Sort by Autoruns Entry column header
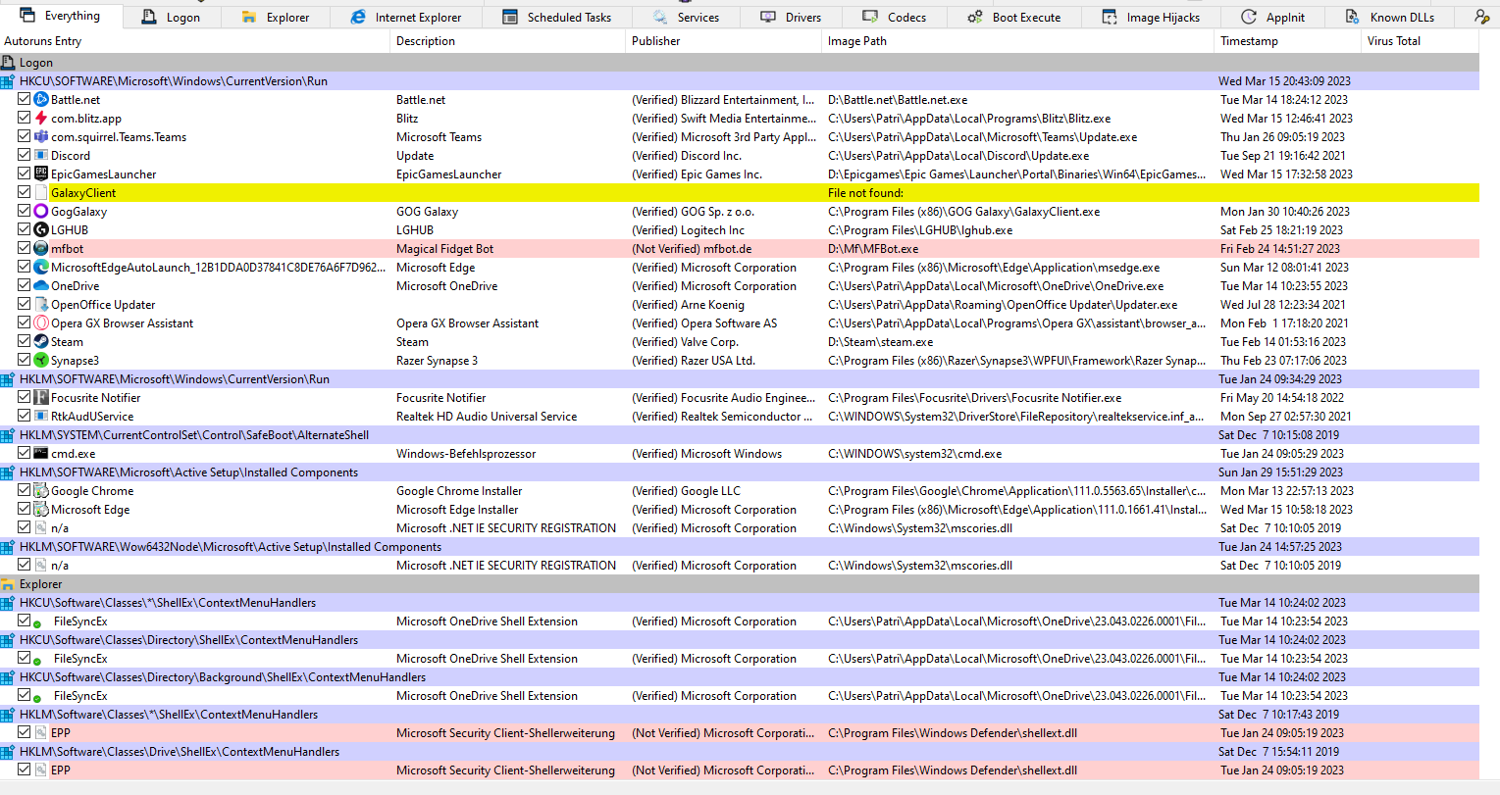Viewport: 1500px width, 795px height. (194, 41)
